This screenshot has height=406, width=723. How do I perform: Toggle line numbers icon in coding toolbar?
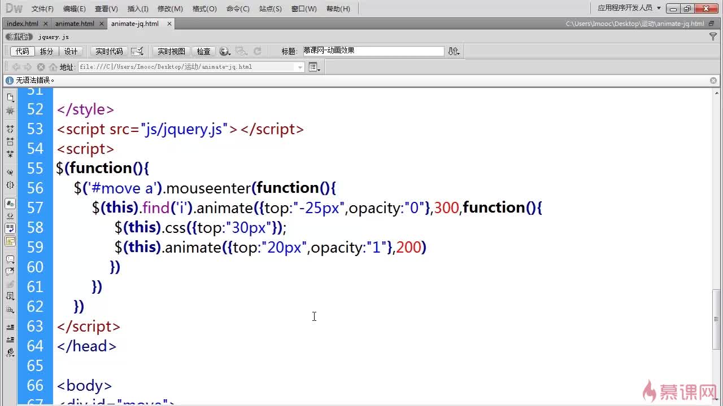[10, 203]
